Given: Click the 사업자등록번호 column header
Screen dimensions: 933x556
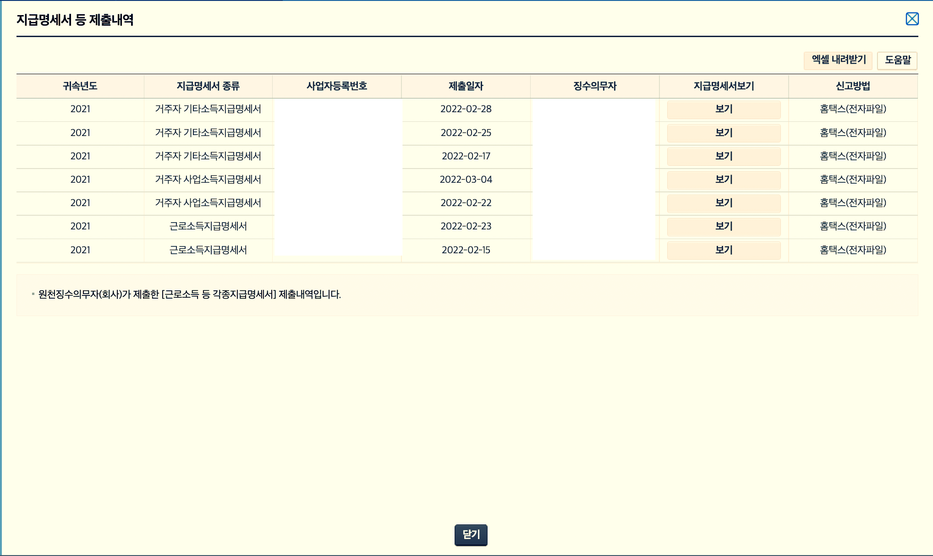Looking at the screenshot, I should pyautogui.click(x=337, y=86).
